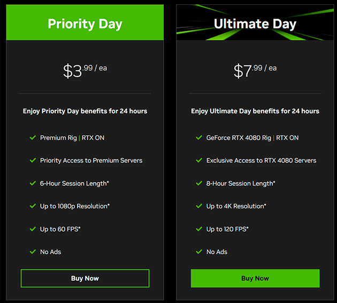The image size is (337, 303).
Task: Click Enjoy Ultimate Day benefits for 24 hours text
Action: coord(255,111)
